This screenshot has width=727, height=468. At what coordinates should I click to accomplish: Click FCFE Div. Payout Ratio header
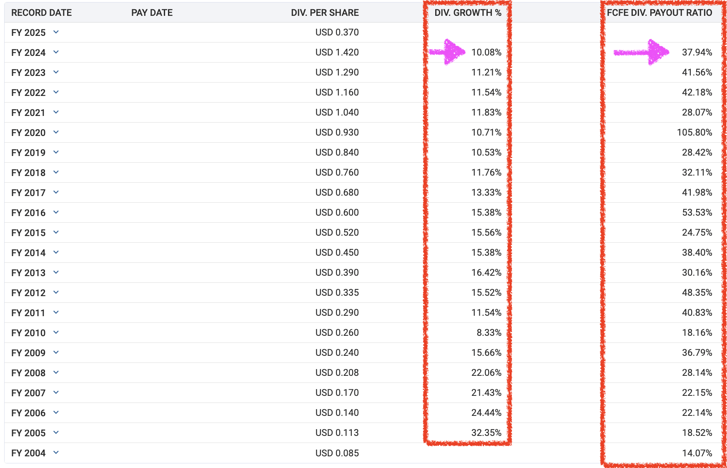(659, 13)
